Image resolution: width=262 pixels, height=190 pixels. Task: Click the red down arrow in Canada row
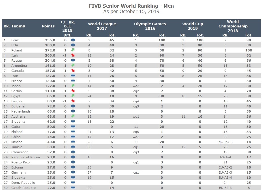73,70
